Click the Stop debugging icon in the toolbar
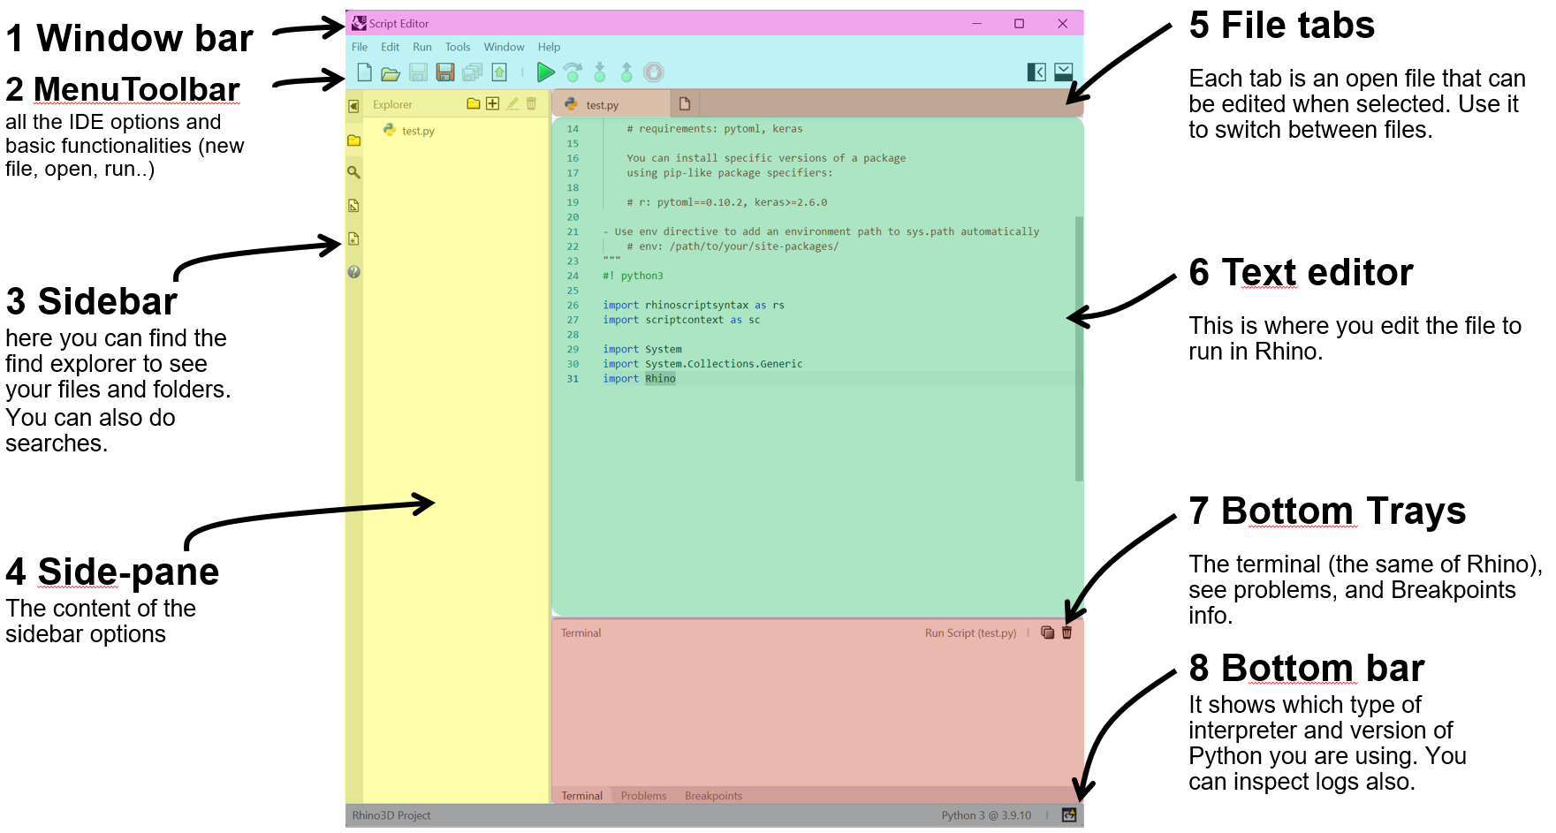The image size is (1556, 833). [x=653, y=72]
